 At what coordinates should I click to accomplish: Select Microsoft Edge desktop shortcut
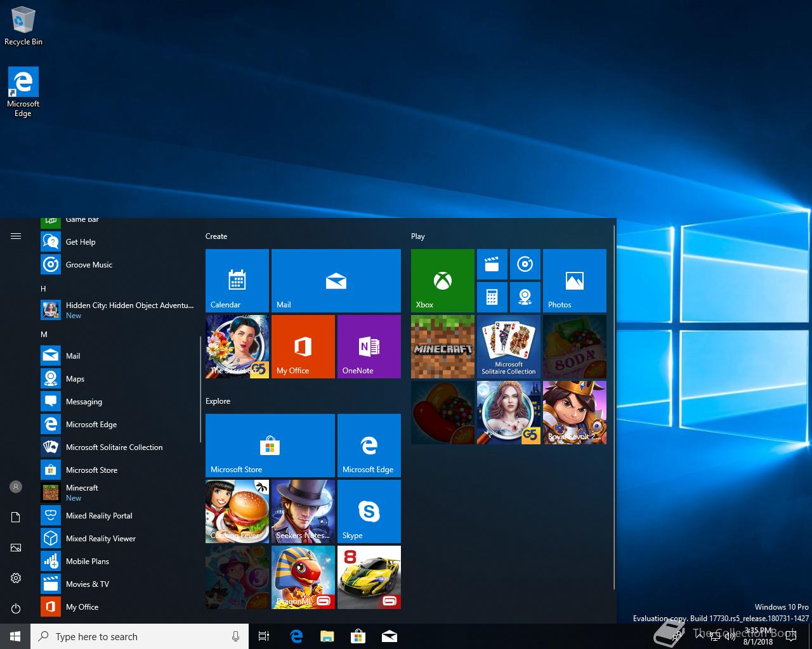[x=23, y=92]
